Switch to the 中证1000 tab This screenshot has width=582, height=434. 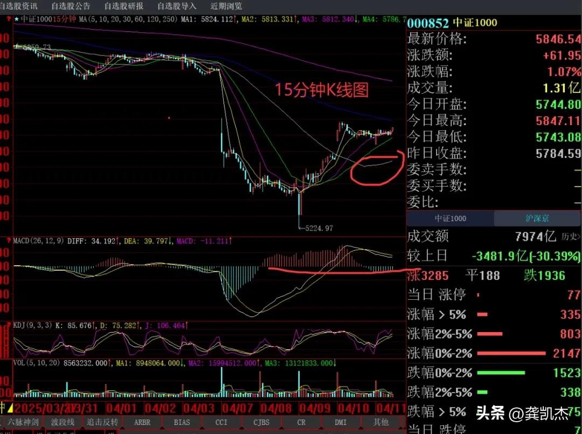(x=450, y=218)
